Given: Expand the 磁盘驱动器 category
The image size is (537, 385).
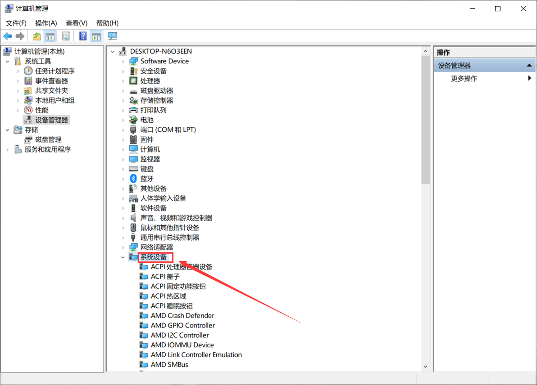Looking at the screenshot, I should pos(123,90).
